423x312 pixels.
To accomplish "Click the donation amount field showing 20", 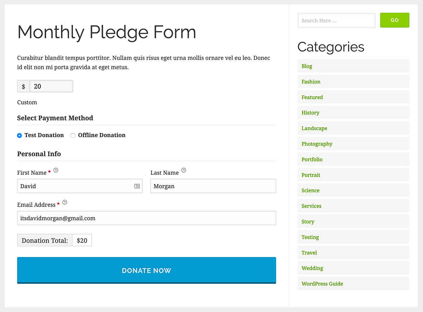I will 51,86.
